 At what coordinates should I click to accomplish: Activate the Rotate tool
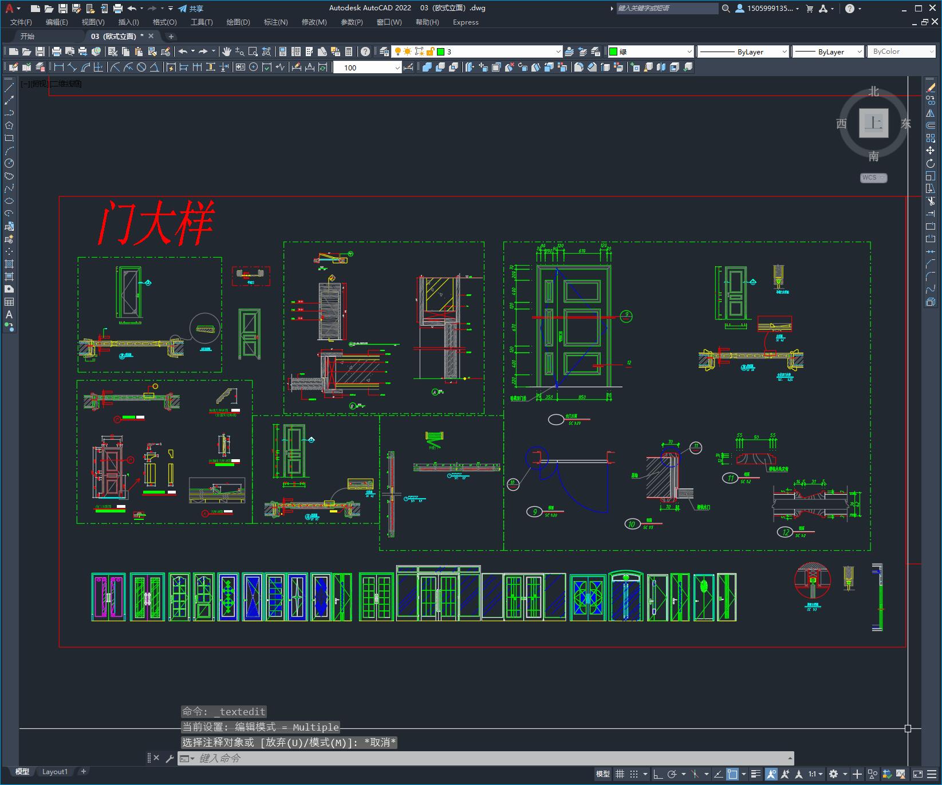(x=931, y=163)
